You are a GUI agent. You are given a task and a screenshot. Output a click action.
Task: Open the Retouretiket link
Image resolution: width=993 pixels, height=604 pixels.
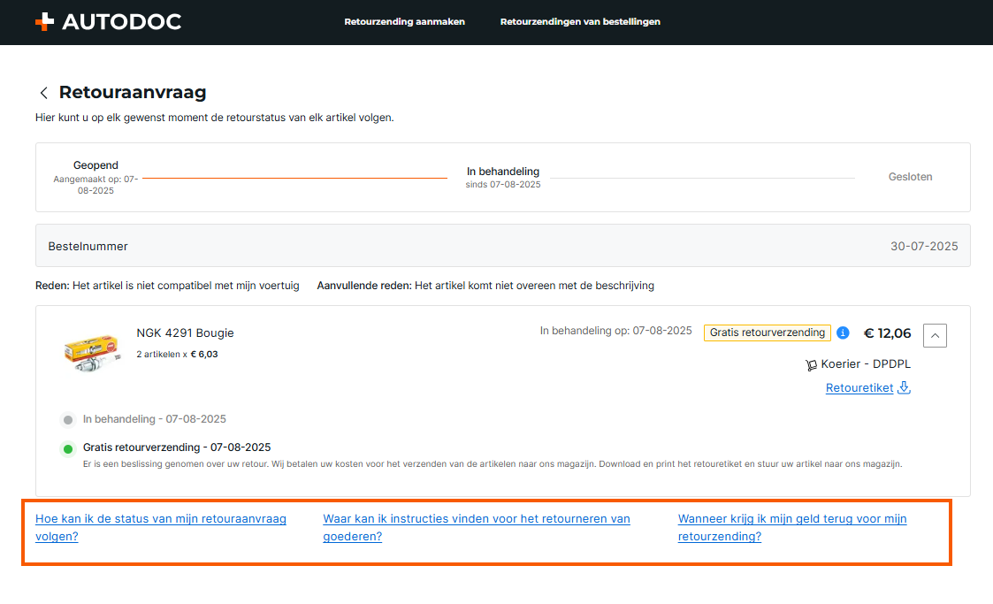(859, 388)
